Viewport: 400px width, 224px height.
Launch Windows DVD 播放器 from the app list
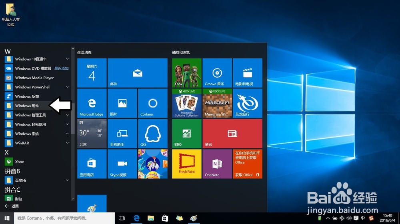(x=37, y=69)
